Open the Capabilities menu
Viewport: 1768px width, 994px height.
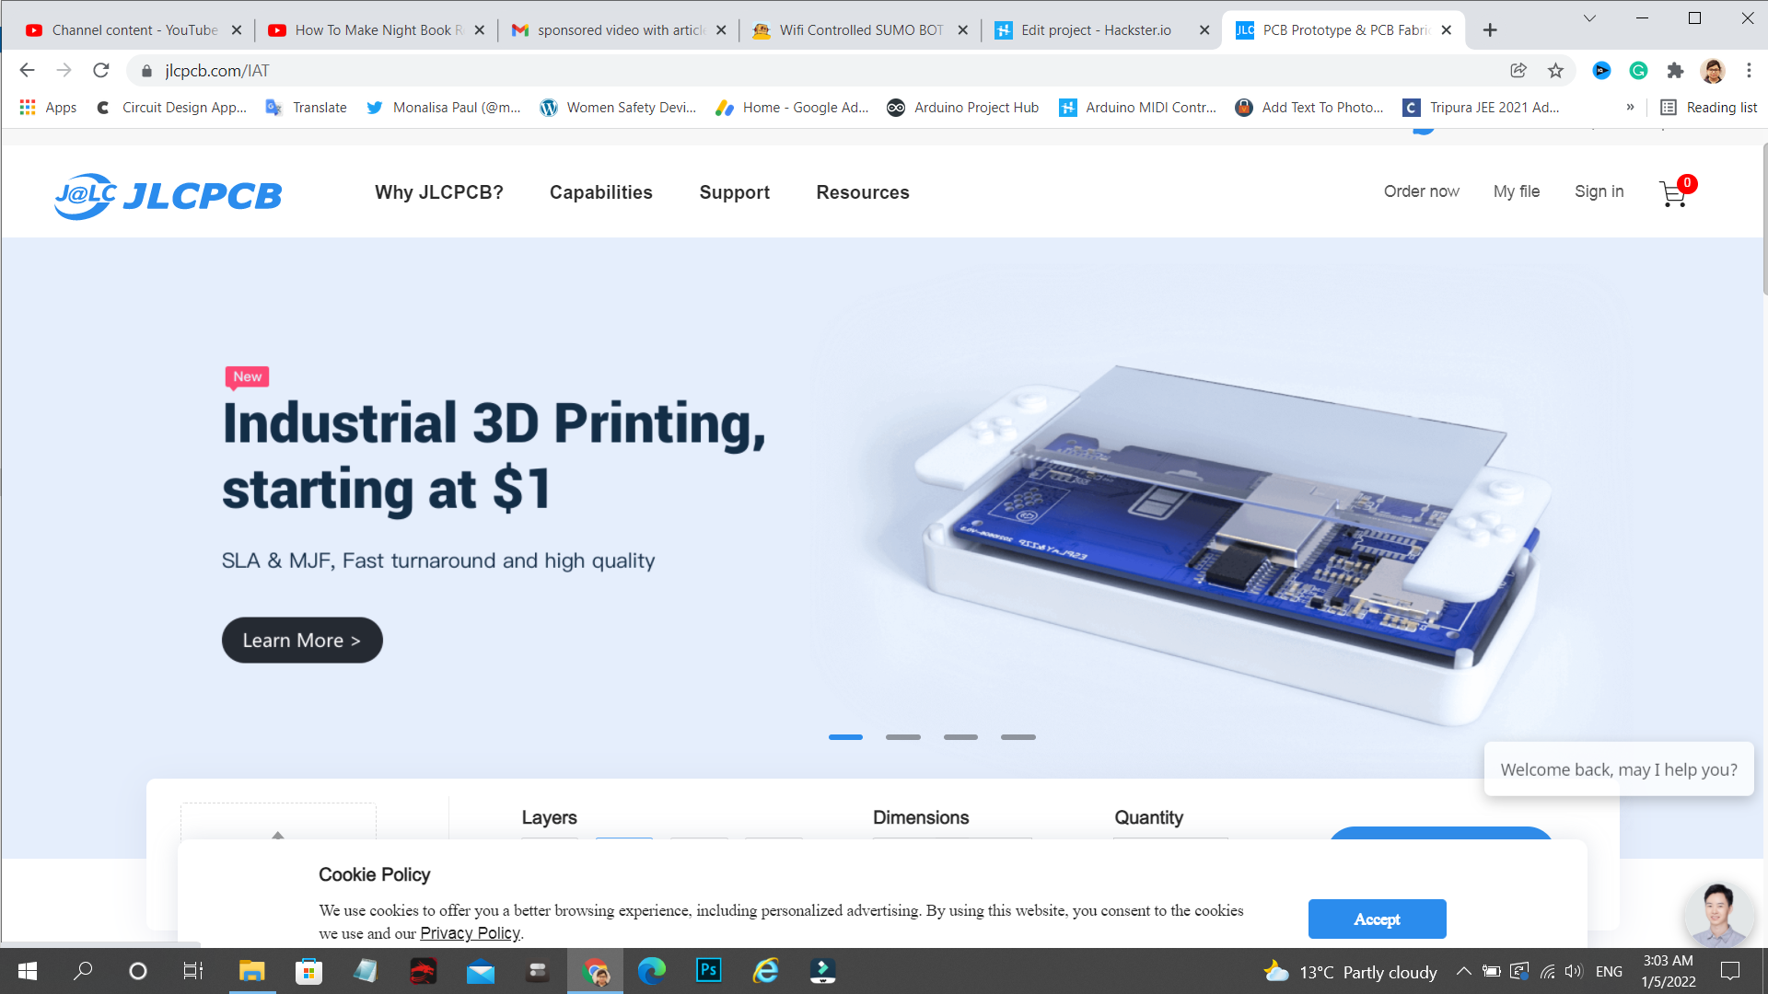coord(600,192)
